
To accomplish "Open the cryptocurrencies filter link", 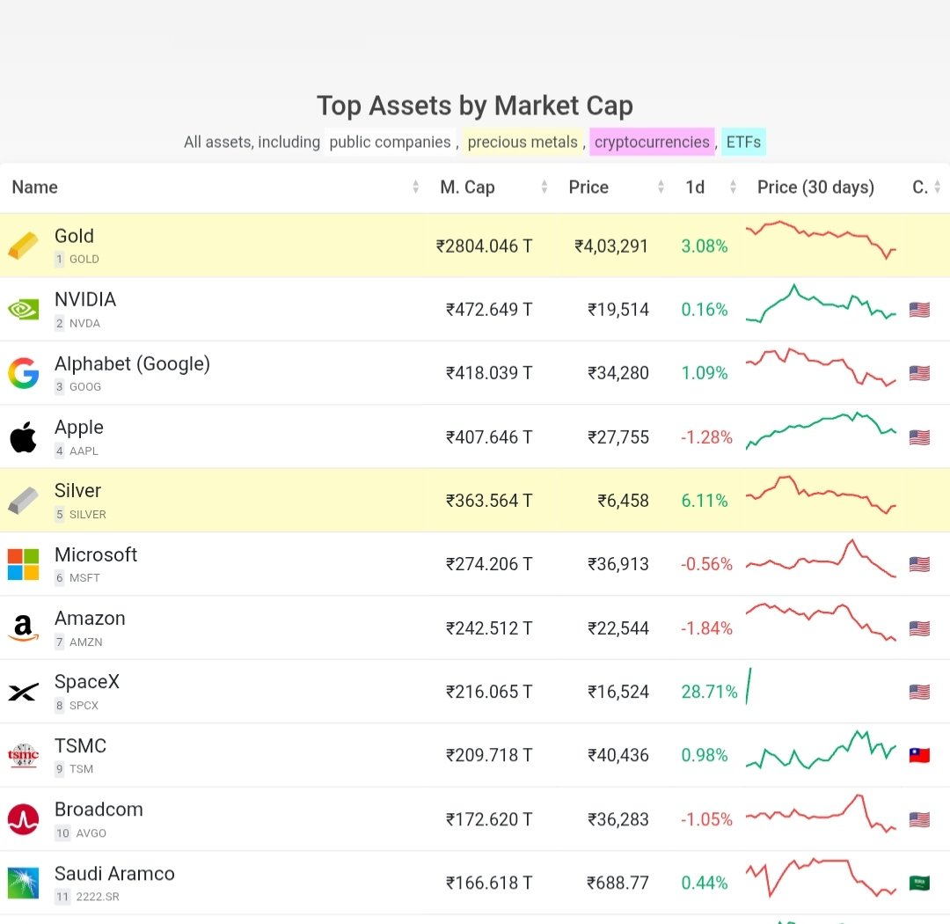I will [652, 142].
